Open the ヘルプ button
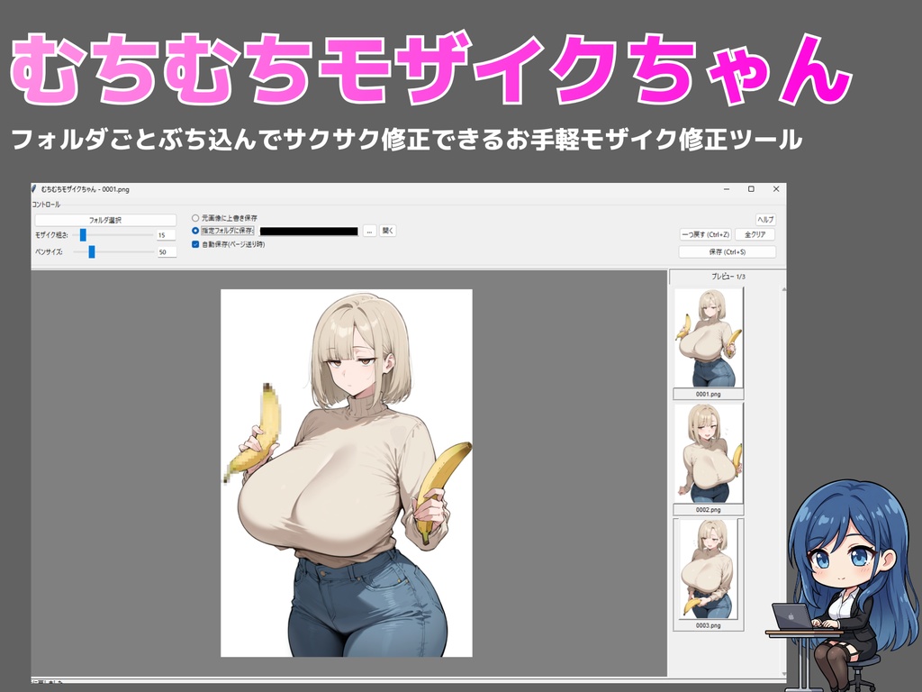922x692 pixels. click(765, 219)
